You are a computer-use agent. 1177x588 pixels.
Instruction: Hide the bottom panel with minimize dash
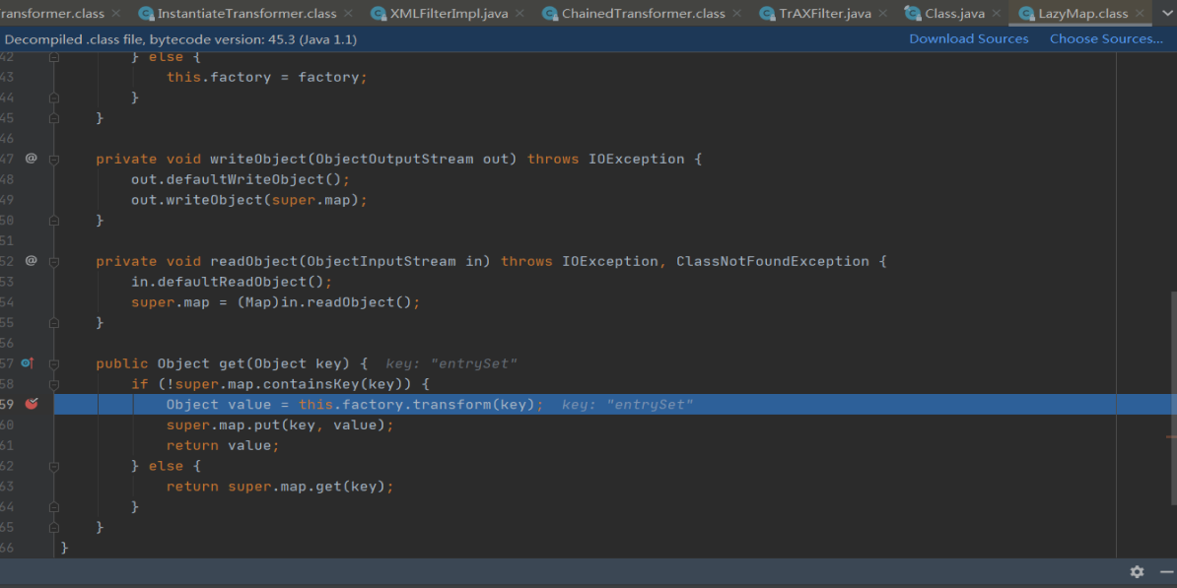tap(1166, 571)
